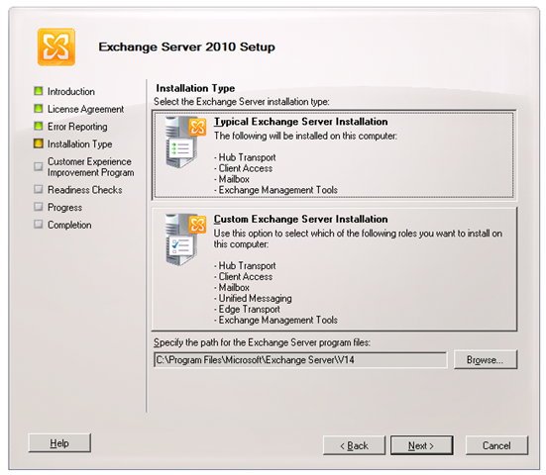Viewport: 546px width, 475px height.
Task: Go to the next setup page
Action: coord(421,445)
